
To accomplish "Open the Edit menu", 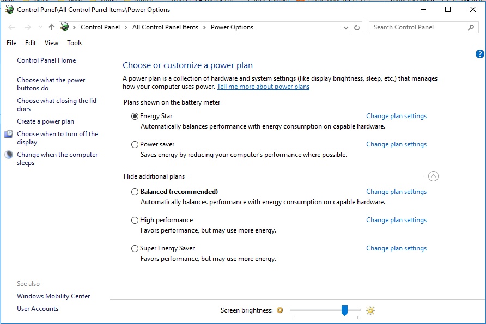I will pyautogui.click(x=31, y=42).
